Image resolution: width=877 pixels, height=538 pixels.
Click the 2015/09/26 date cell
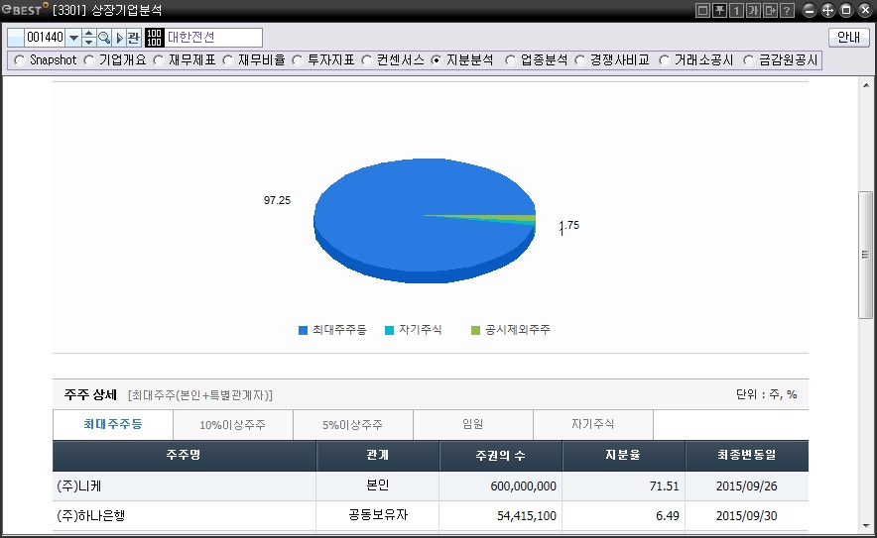[747, 486]
